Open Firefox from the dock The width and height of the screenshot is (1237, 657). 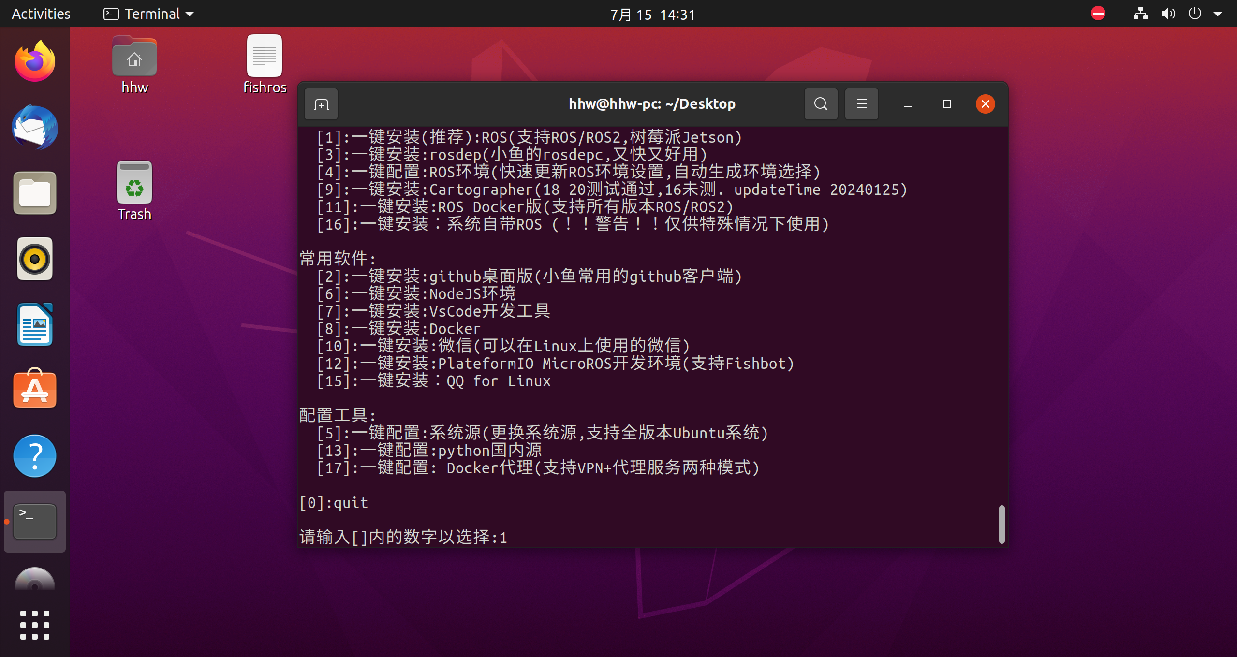tap(35, 61)
